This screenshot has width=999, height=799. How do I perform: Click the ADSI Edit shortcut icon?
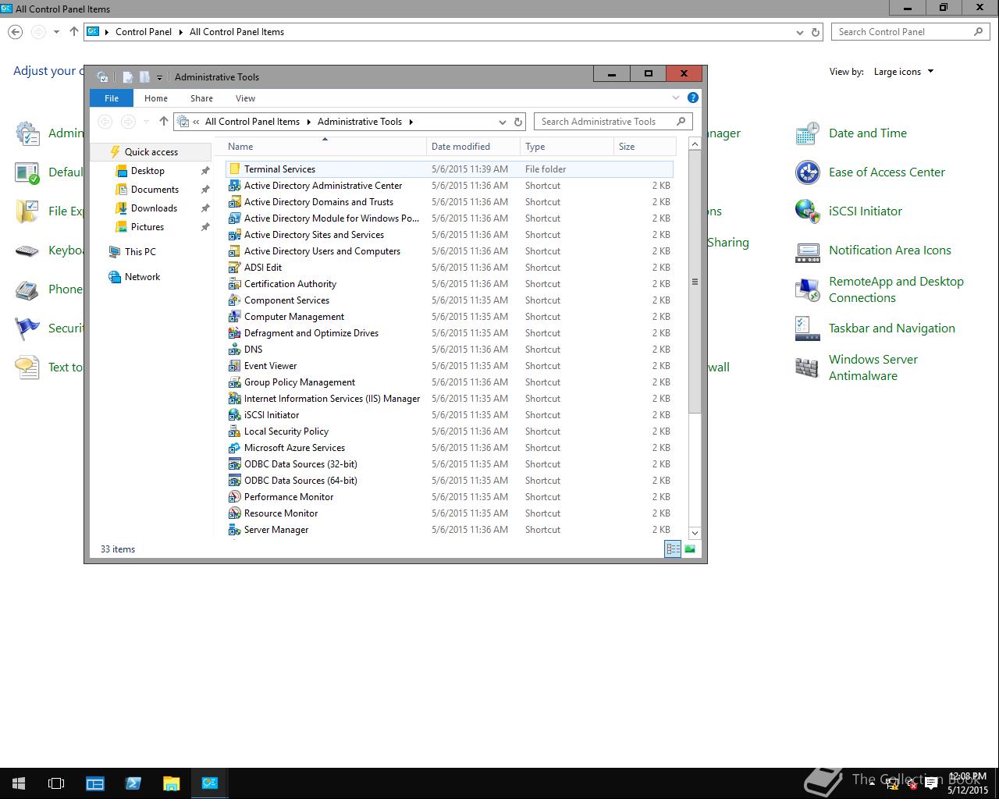coord(234,268)
